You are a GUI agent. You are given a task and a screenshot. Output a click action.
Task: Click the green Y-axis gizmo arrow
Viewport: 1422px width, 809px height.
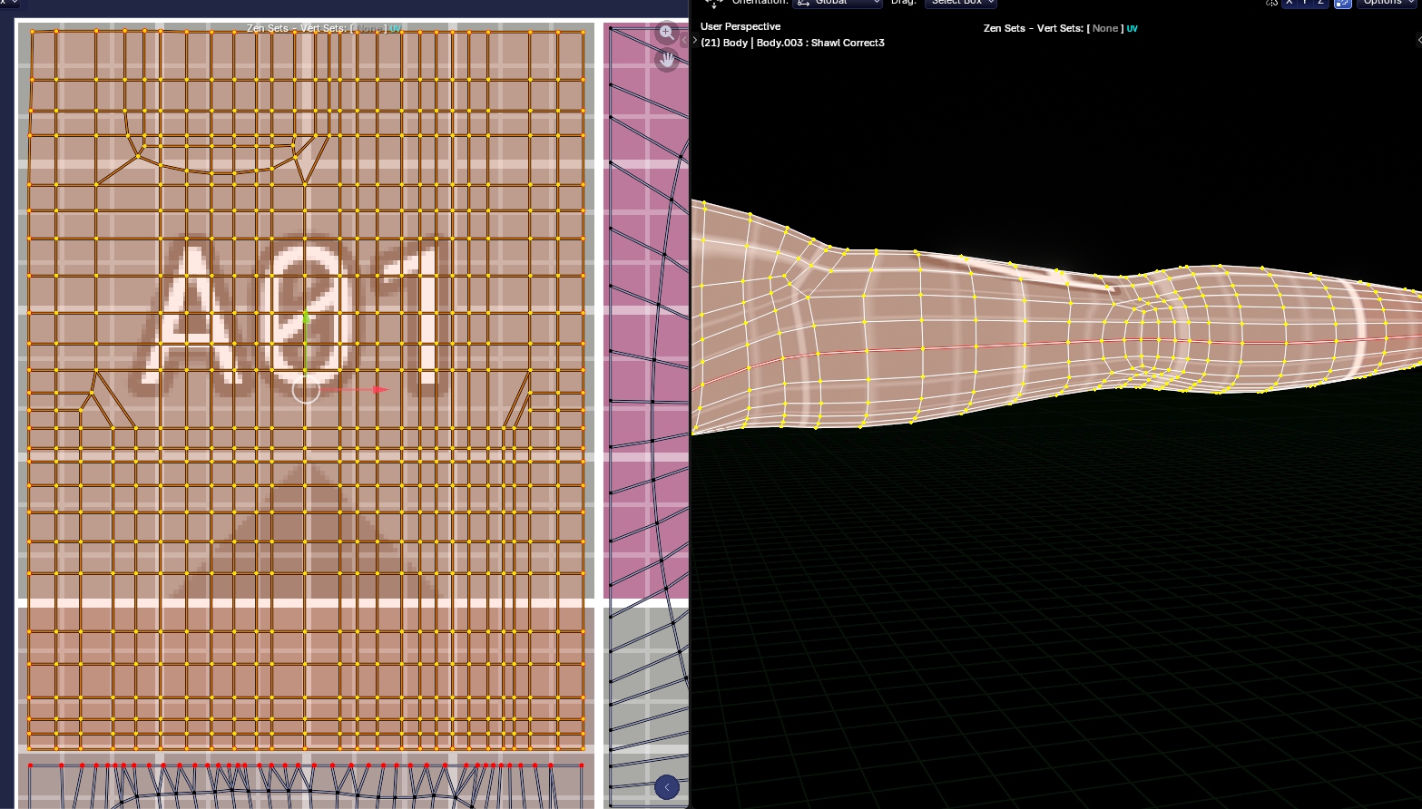(306, 319)
